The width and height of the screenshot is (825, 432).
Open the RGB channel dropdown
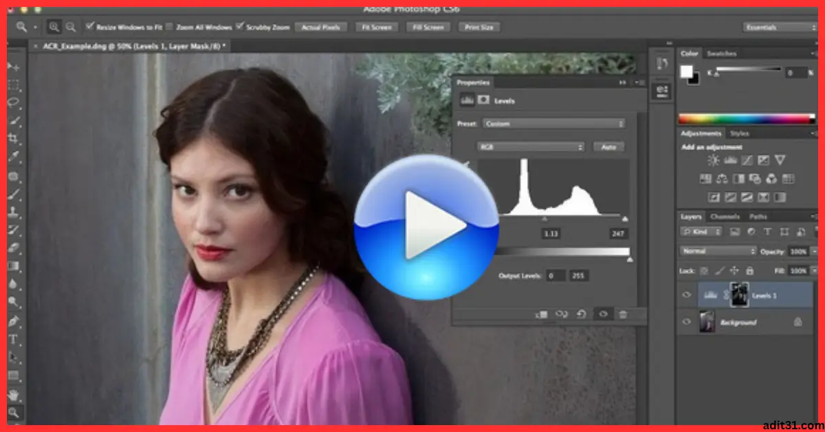tap(531, 147)
